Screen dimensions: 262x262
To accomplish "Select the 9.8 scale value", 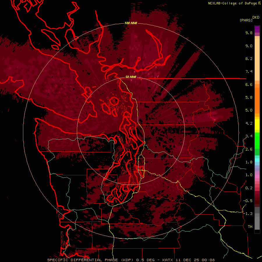I will (249, 33).
